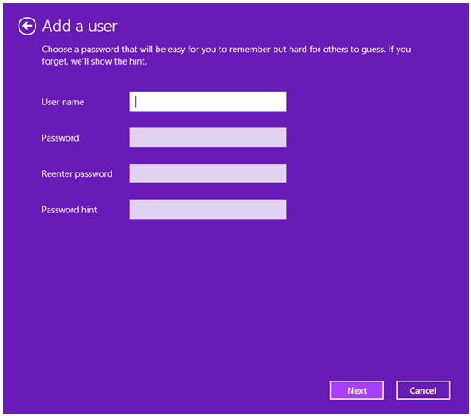Click the 'Add a user' heading
The height and width of the screenshot is (416, 471).
80,27
